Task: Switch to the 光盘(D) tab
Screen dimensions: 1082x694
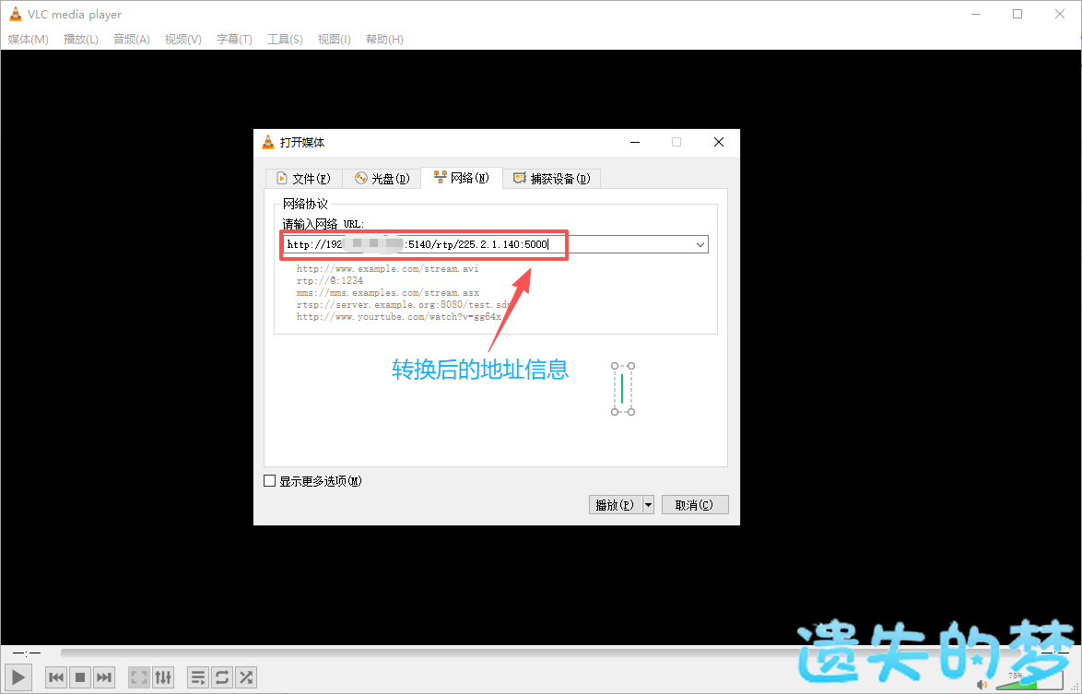Action: [382, 179]
